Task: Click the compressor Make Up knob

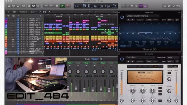Action: pos(153,91)
